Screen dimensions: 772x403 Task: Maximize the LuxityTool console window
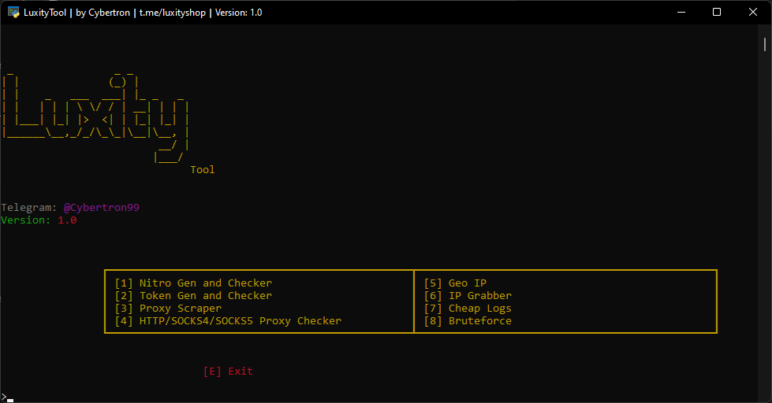click(716, 13)
